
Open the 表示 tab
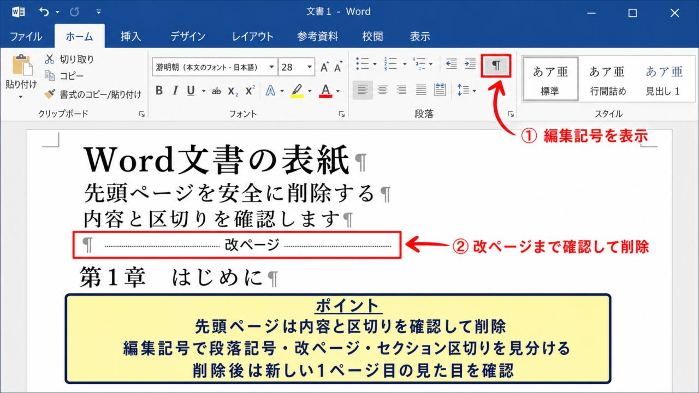(x=420, y=37)
